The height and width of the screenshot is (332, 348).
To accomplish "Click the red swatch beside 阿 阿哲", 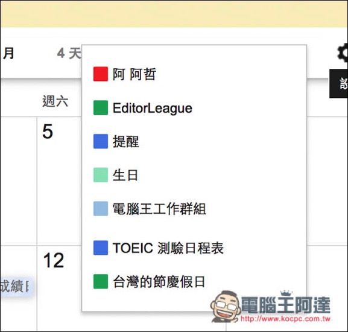I will [x=101, y=74].
